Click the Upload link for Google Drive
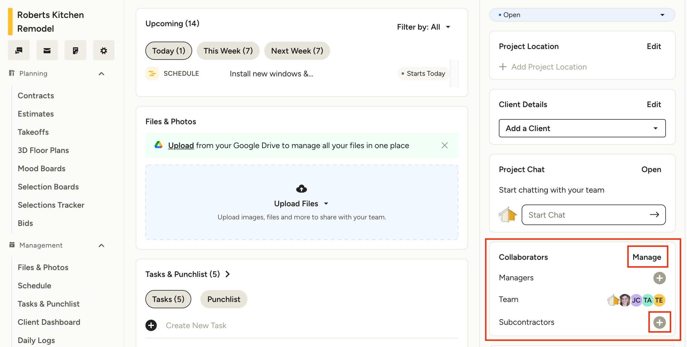 pos(181,145)
